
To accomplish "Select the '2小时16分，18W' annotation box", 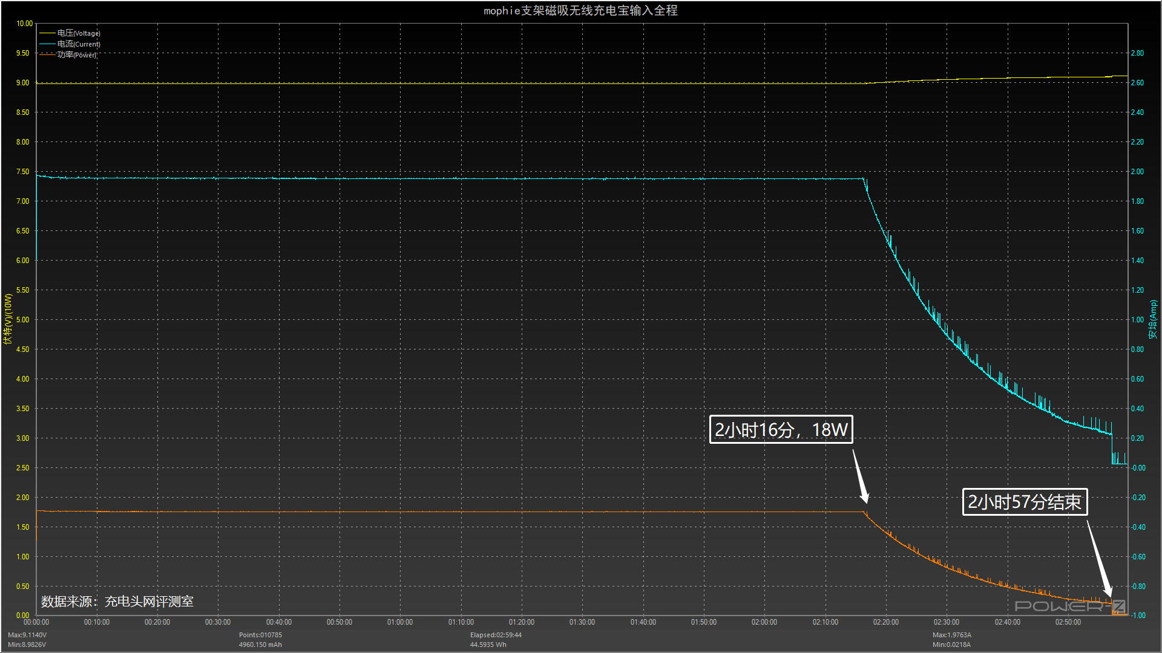I will point(781,429).
